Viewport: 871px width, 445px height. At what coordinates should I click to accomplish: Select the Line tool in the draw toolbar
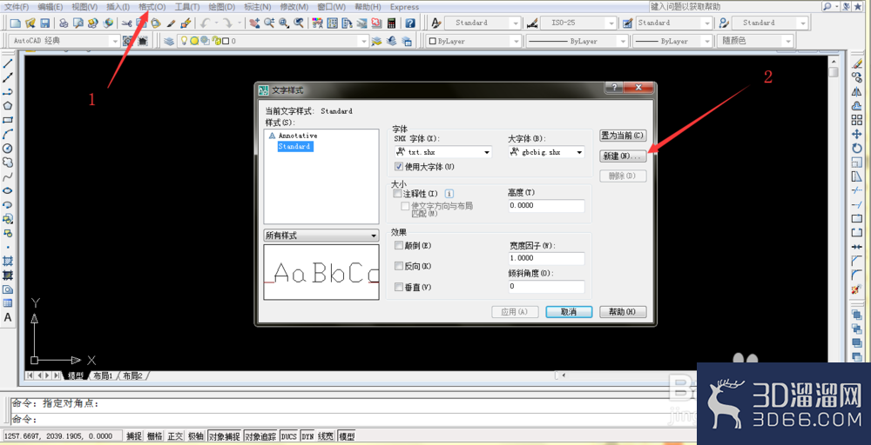pyautogui.click(x=8, y=63)
